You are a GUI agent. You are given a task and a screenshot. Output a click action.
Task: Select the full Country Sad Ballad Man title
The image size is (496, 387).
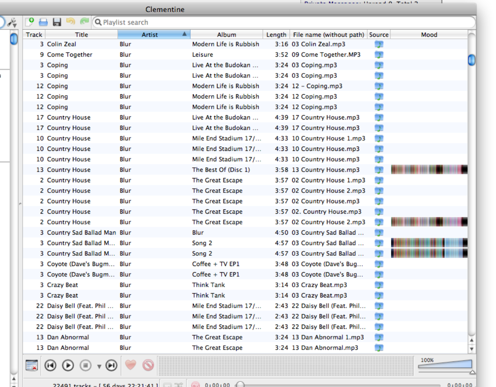pyautogui.click(x=82, y=233)
